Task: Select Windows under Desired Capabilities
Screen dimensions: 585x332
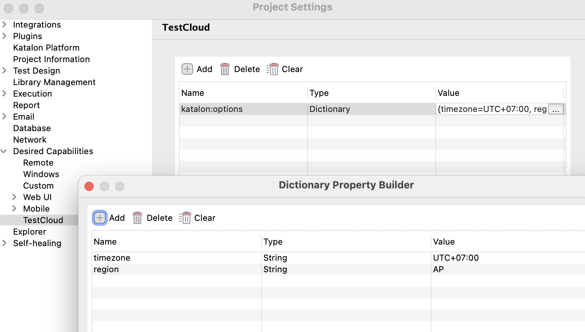Action: (41, 174)
